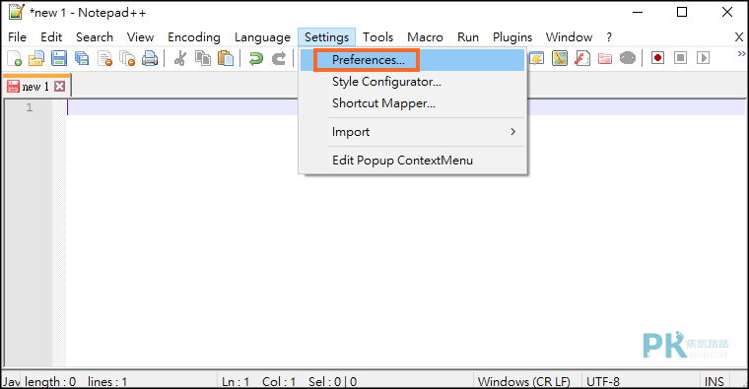The width and height of the screenshot is (749, 389).
Task: Click the Open file toolbar icon
Action: [36, 58]
